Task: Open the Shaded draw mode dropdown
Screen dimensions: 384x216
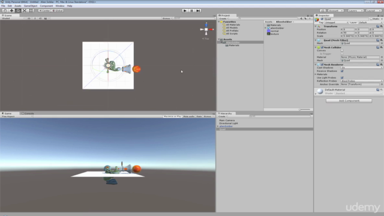Action: click(x=13, y=19)
